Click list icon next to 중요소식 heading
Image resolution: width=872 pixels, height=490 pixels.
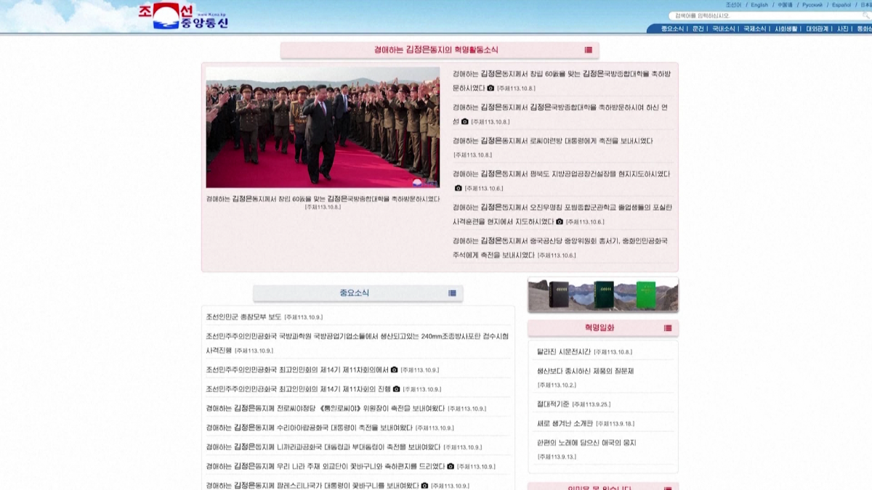click(452, 293)
